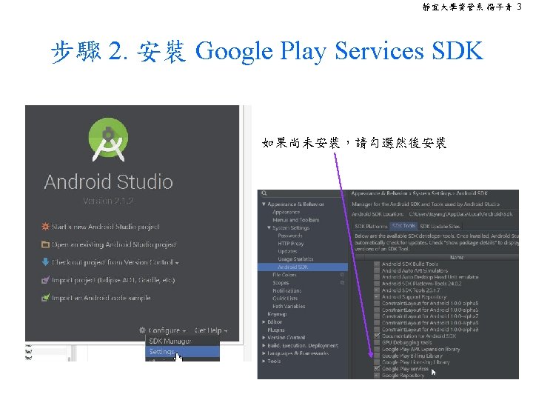This screenshot has height=400, width=533.
Task: Click the gear icon beside Configure
Action: point(142,330)
